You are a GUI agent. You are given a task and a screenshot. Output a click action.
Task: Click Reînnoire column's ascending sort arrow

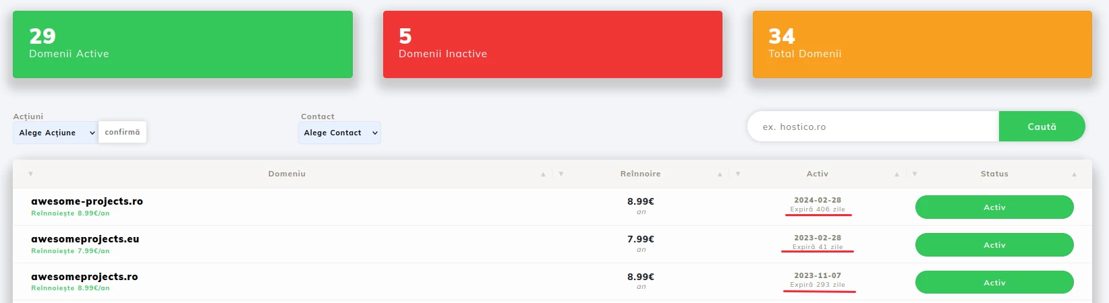click(x=720, y=174)
